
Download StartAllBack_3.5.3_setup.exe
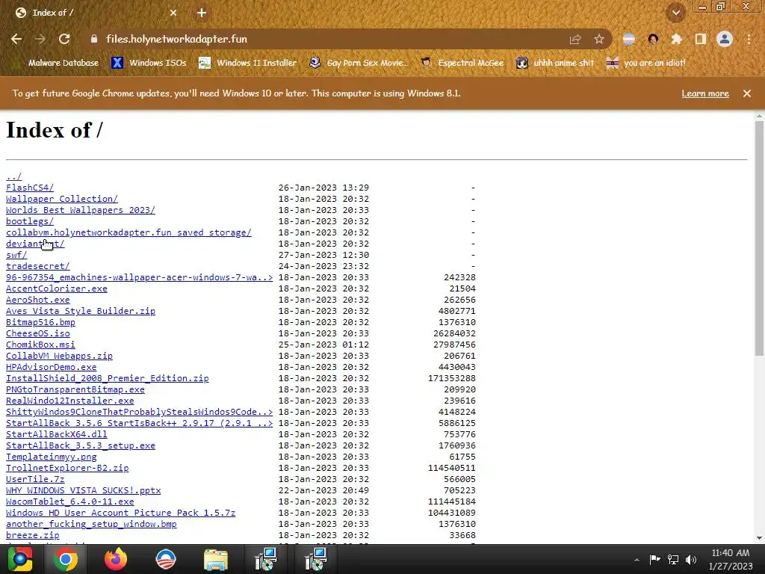pos(81,445)
